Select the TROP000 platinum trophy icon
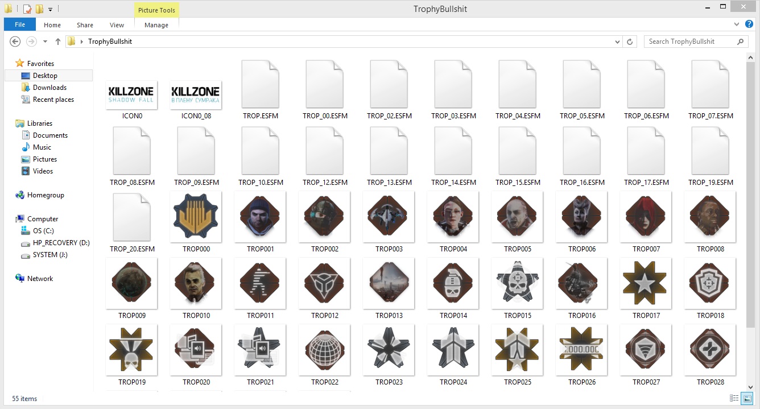 [196, 217]
